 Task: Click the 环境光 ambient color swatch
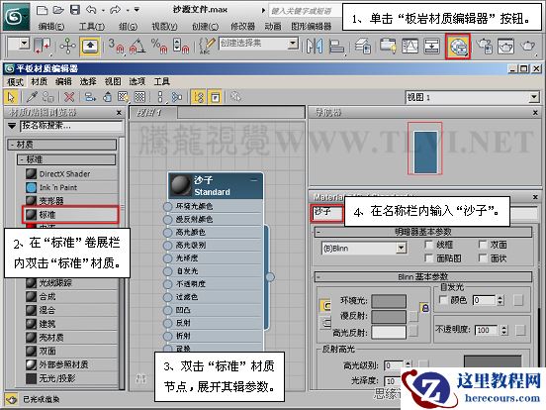[389, 300]
